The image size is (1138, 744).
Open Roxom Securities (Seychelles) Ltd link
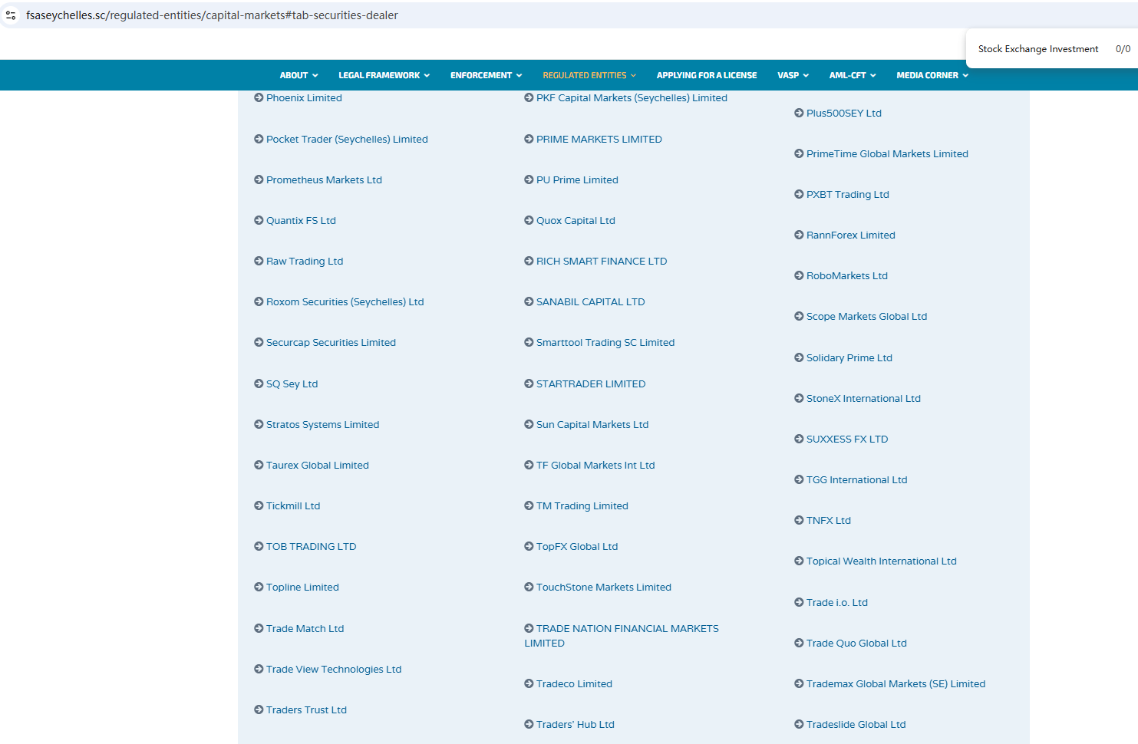tap(345, 301)
